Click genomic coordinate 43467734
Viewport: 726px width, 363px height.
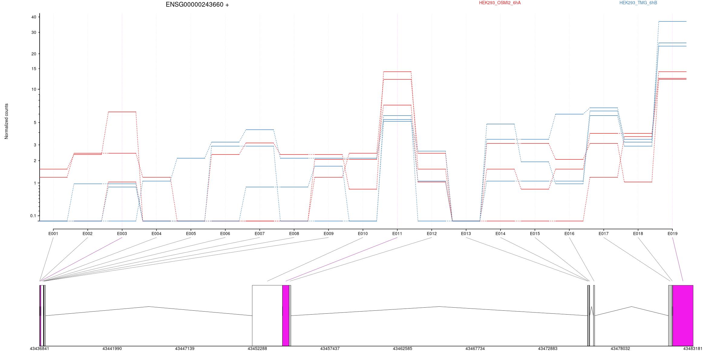475,348
